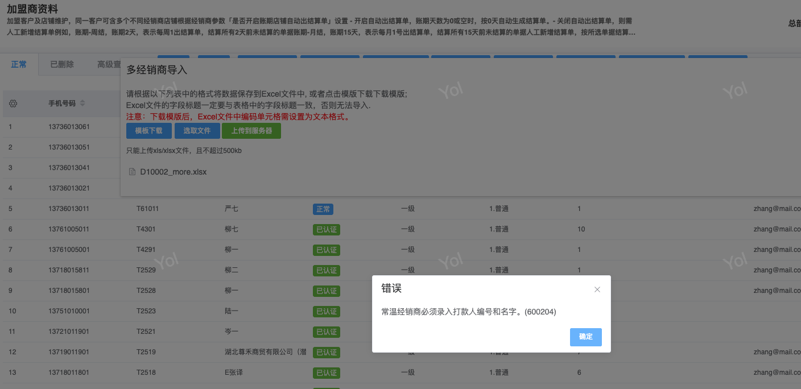801x389 pixels.
Task: Select franchisee code T2518
Action: click(146, 373)
